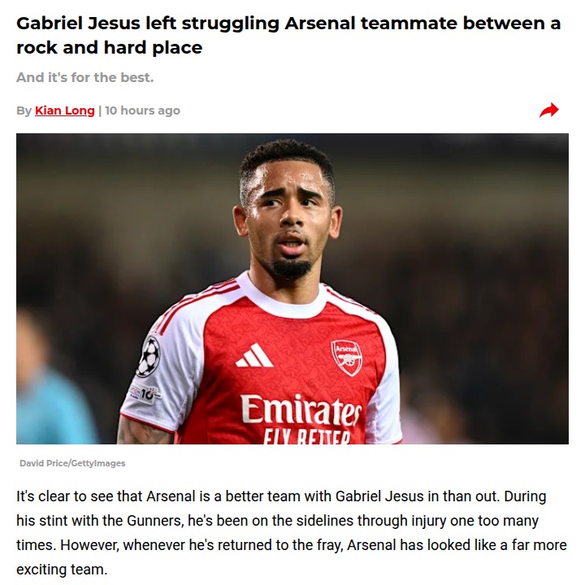Click the David Price/GettyImages photo credit

(x=72, y=463)
